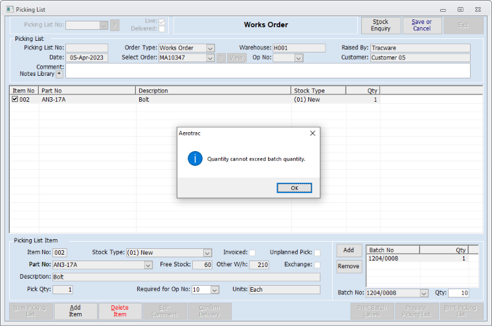Click the Other W/h field showing 210
Viewport: 492px width, 326px height.
(259, 265)
